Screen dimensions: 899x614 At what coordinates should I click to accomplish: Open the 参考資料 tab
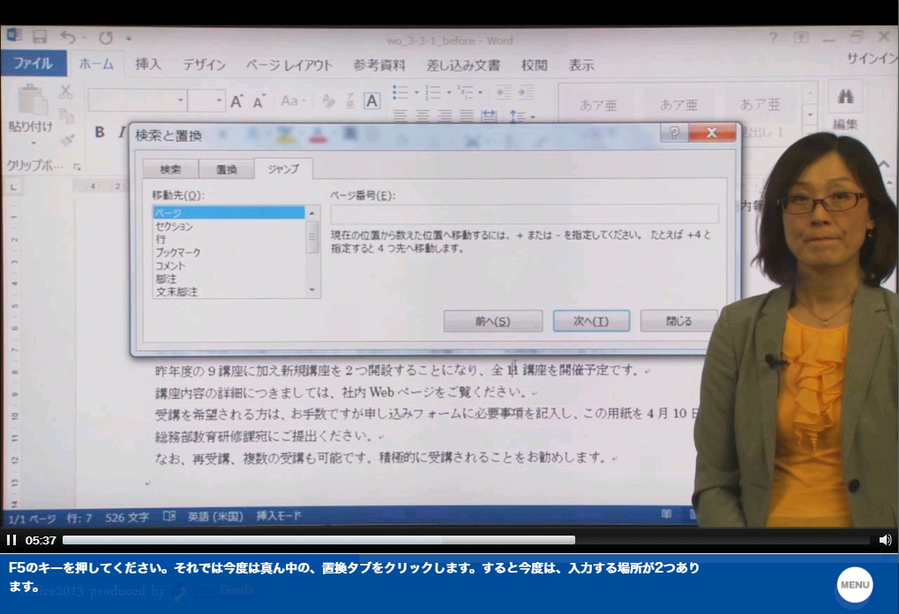pyautogui.click(x=379, y=65)
